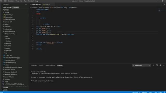
Task: Collapse the data folder
Action: click(x=7, y=36)
